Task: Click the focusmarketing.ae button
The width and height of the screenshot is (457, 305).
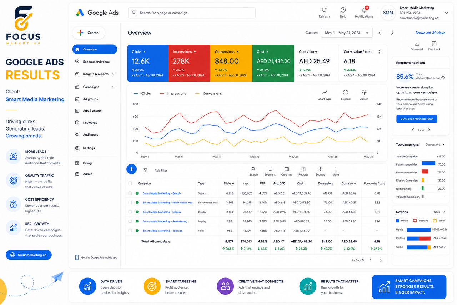Action: 29,255
